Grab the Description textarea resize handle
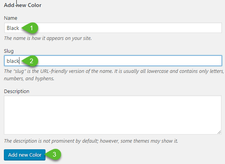 [219, 132]
